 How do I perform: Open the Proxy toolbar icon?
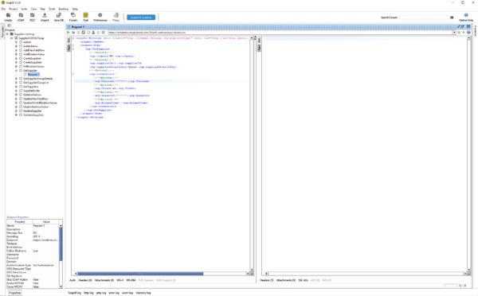pos(116,17)
